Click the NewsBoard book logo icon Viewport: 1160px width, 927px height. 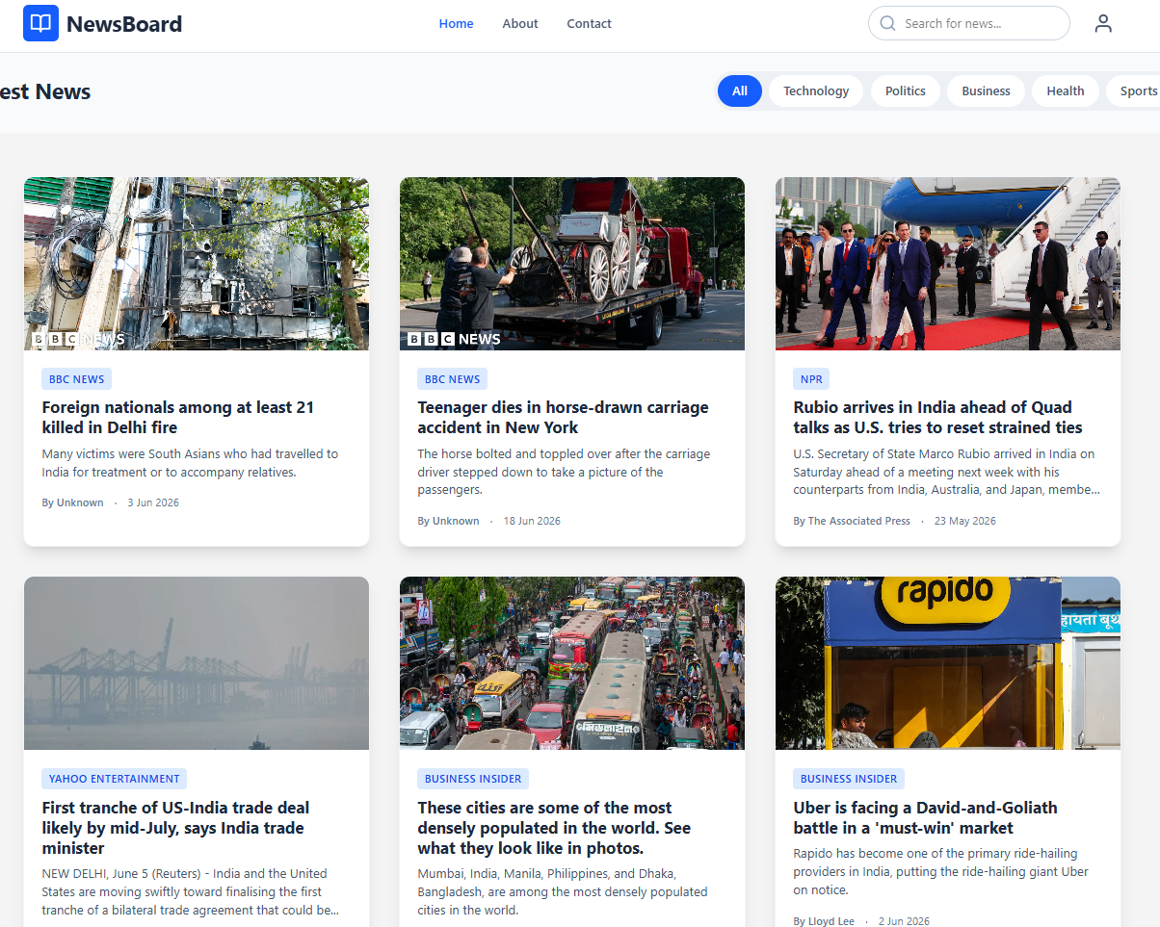40,23
